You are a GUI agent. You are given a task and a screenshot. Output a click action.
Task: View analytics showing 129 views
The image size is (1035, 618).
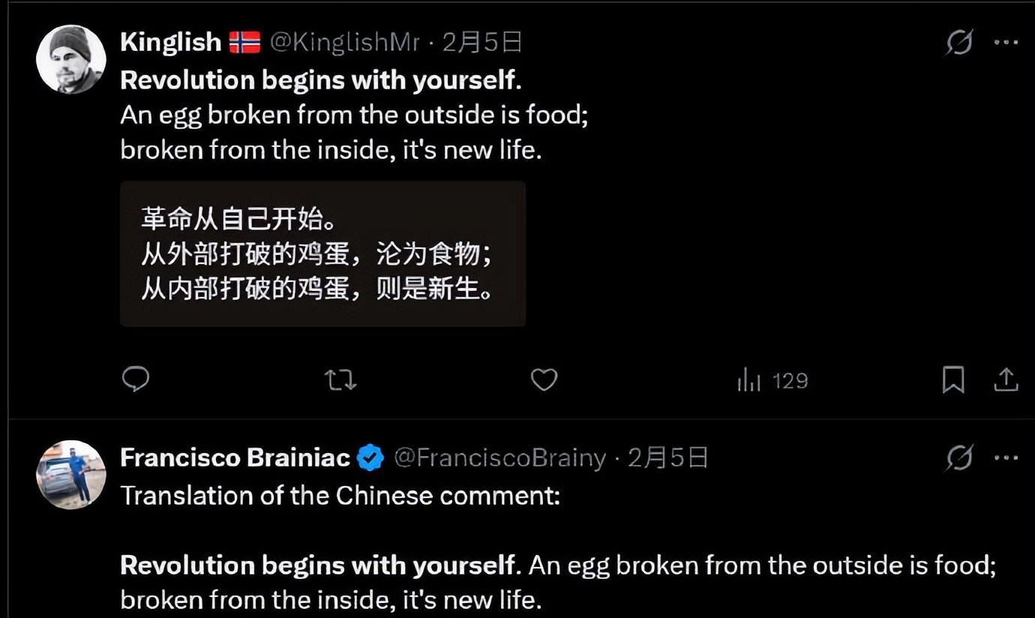tap(772, 381)
